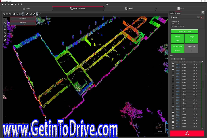Screen dimensions: 207x138
Task: Click the links table scroll-down arrow
Action: click(202, 128)
